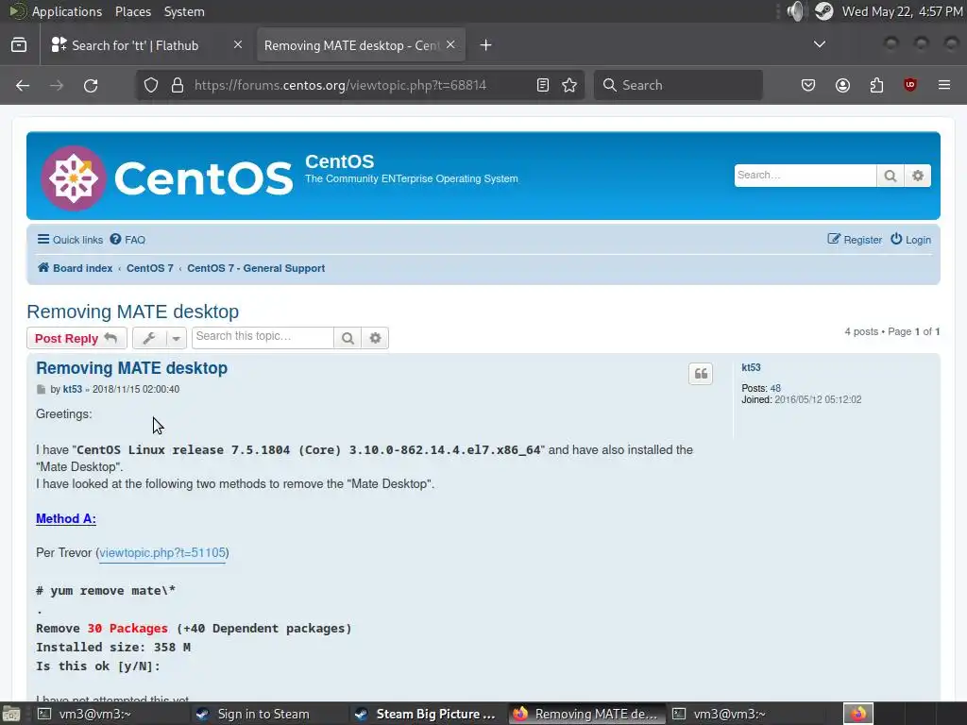This screenshot has height=725, width=967.
Task: Click the Register link
Action: pyautogui.click(x=855, y=240)
